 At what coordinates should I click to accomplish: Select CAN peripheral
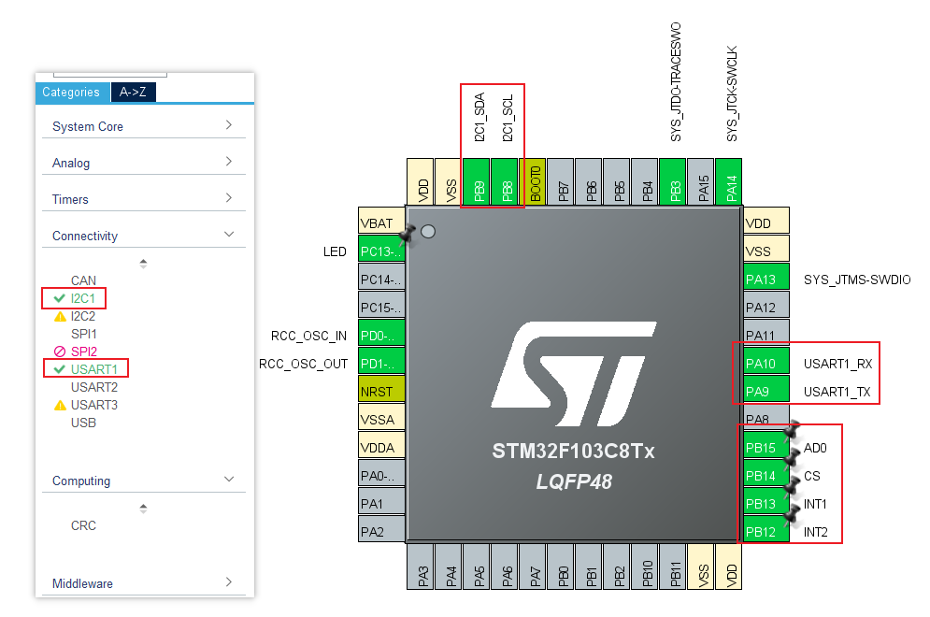coord(83,280)
